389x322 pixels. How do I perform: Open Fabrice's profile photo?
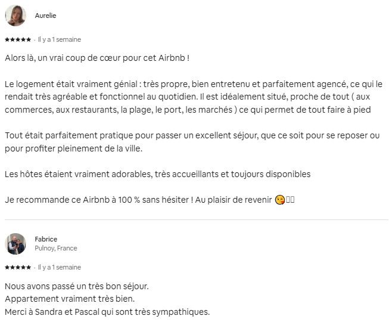(x=15, y=244)
